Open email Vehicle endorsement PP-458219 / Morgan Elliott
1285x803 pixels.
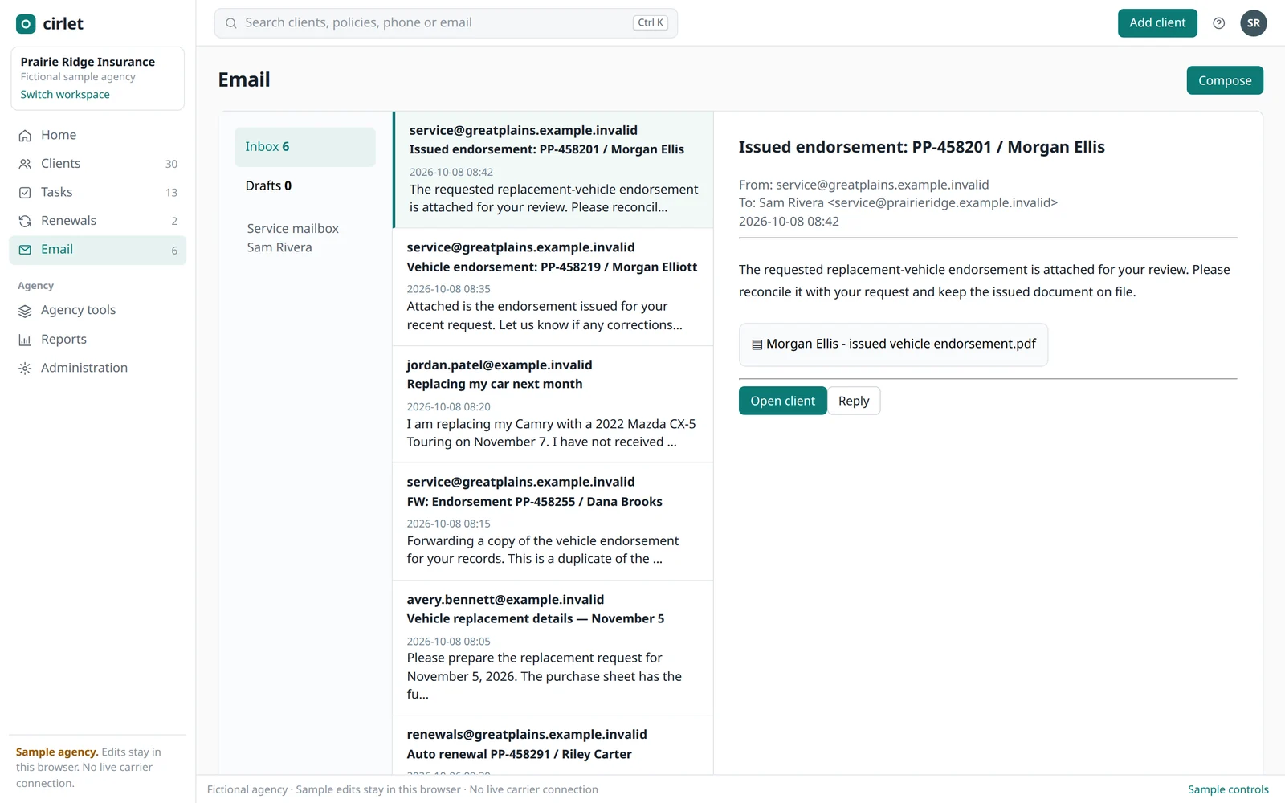point(553,287)
